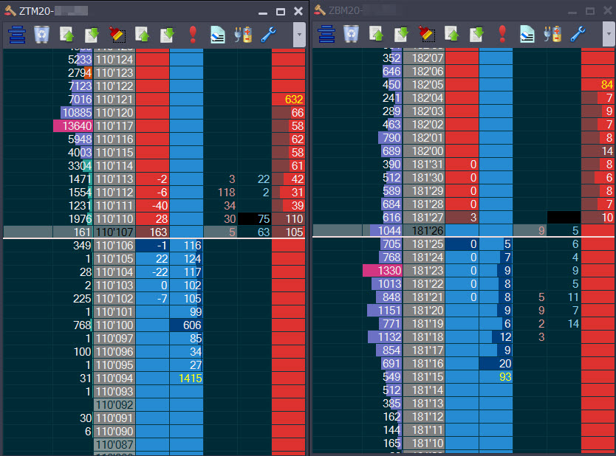
Task: Click the yellow 1415 bid cell in ZTM20
Action: click(x=186, y=379)
